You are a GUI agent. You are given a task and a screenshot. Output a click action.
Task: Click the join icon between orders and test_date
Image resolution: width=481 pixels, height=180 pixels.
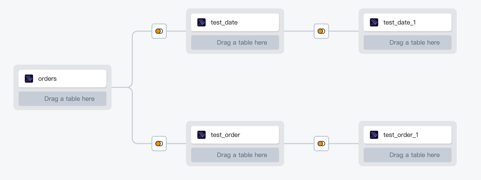point(159,31)
